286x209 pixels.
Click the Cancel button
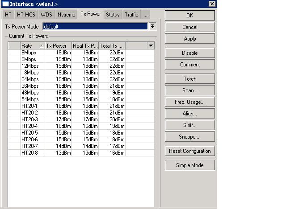coord(189,27)
